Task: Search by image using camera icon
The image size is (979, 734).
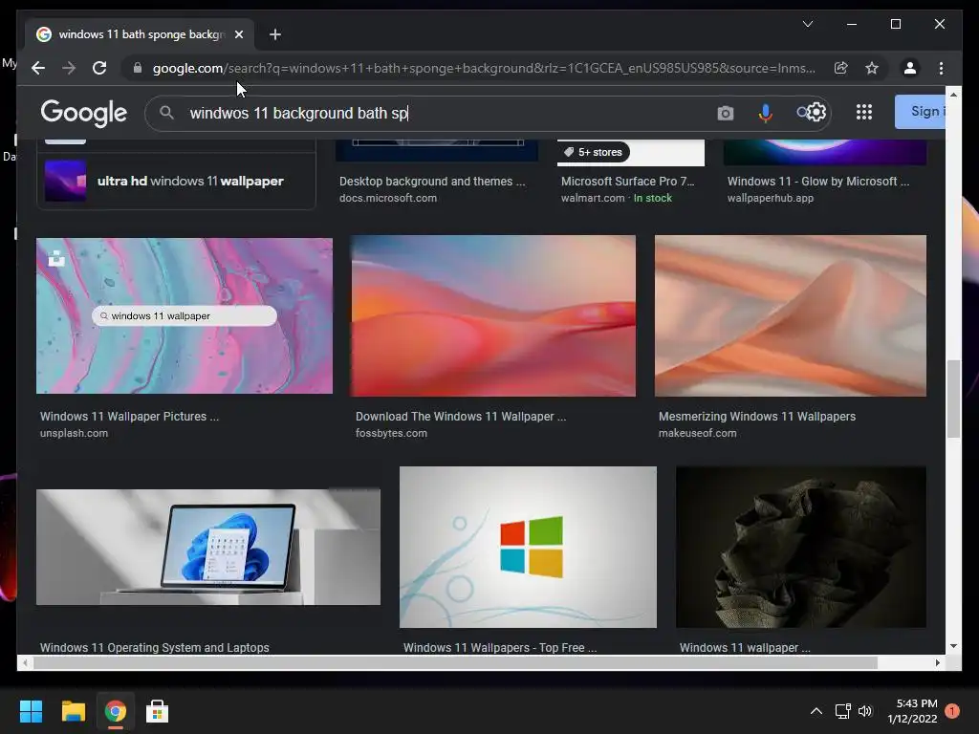Action: [725, 113]
